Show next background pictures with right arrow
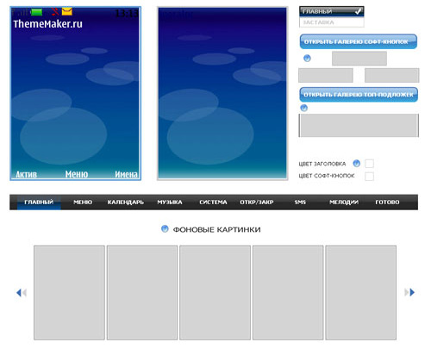 click(409, 292)
